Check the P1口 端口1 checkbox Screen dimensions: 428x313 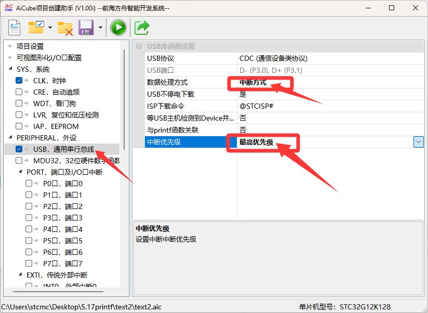[29, 195]
